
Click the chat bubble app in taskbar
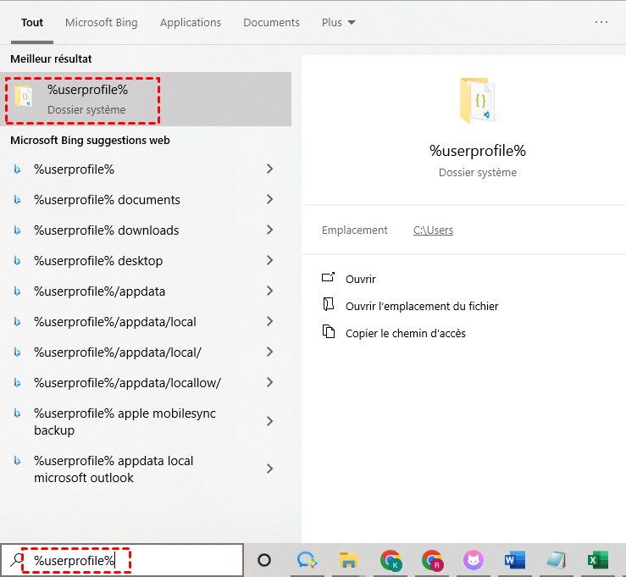tap(307, 560)
